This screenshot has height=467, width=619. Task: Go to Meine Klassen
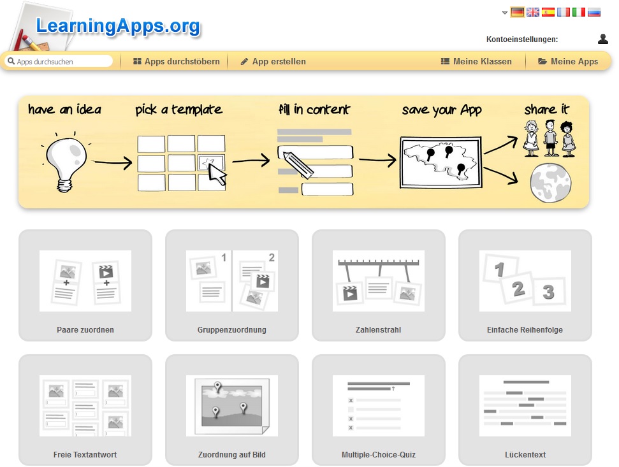[476, 62]
